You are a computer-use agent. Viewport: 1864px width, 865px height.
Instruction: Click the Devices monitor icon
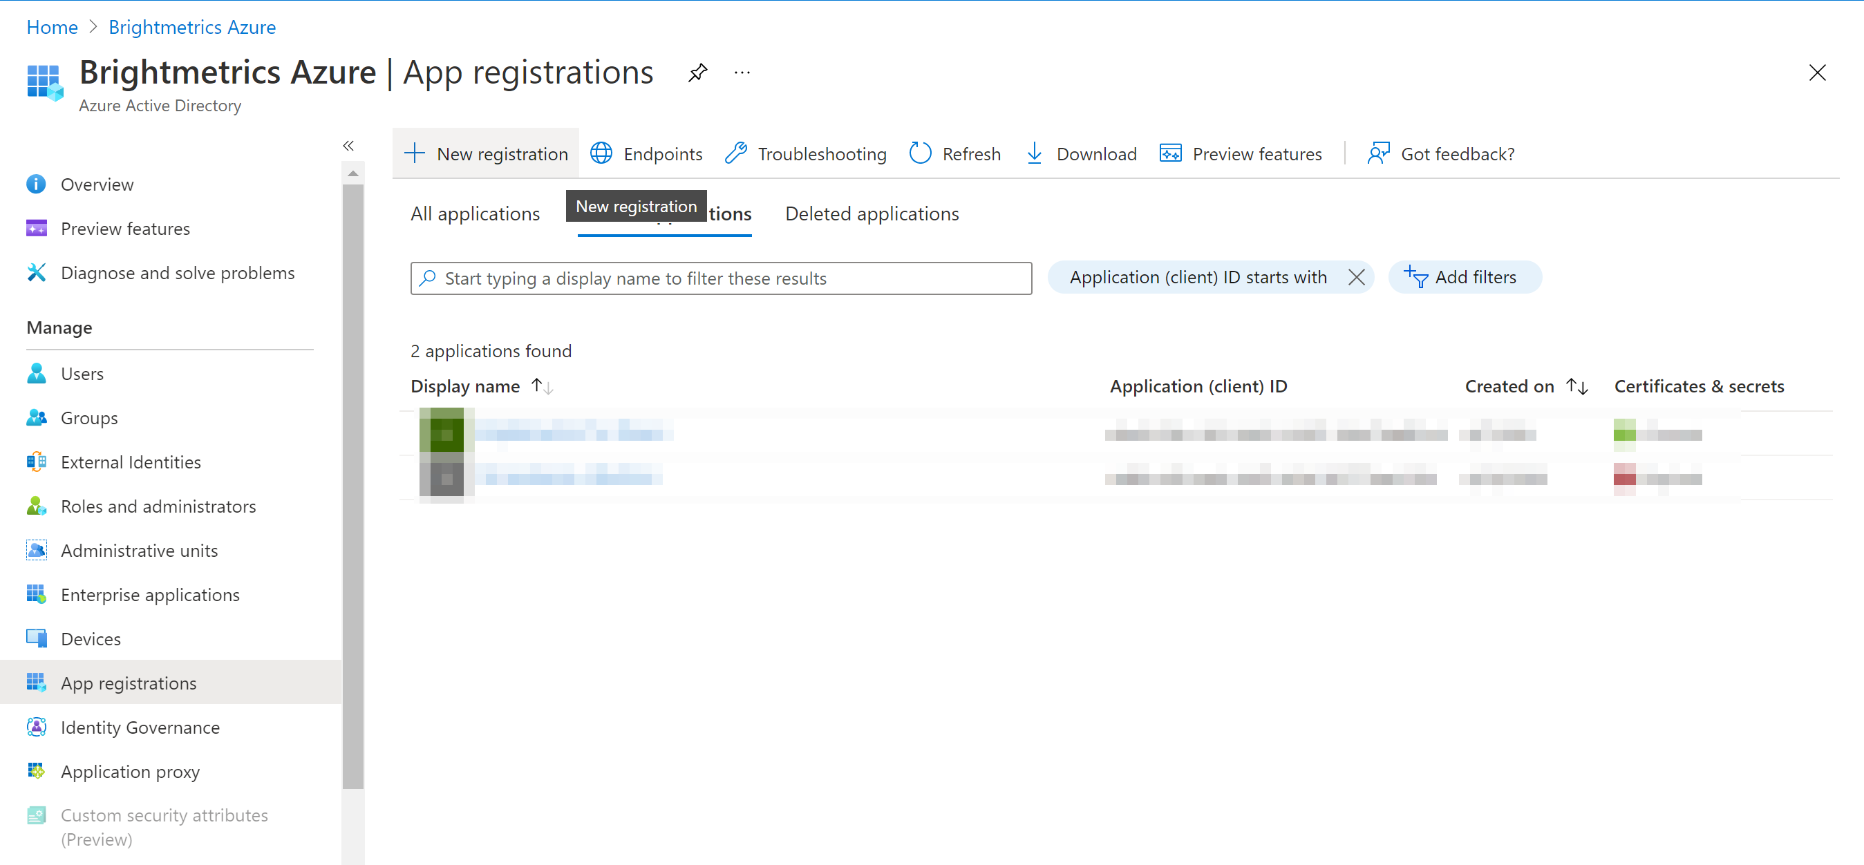point(36,638)
